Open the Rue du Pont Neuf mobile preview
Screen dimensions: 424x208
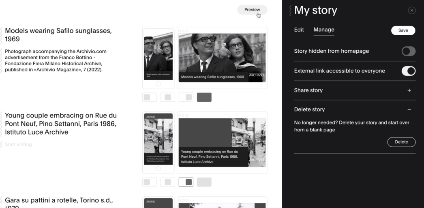pos(158,143)
